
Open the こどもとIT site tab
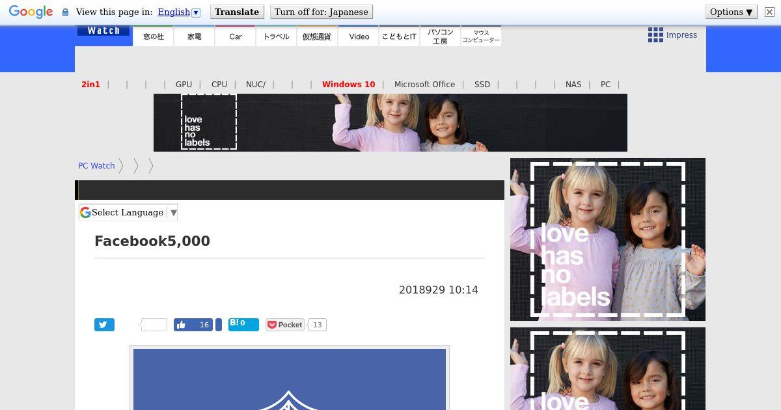point(399,36)
